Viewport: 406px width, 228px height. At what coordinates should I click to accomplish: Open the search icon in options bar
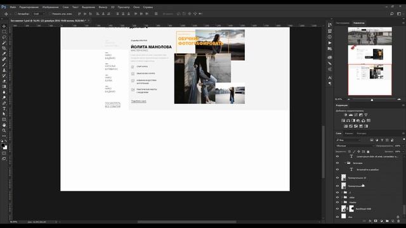tap(392, 14)
